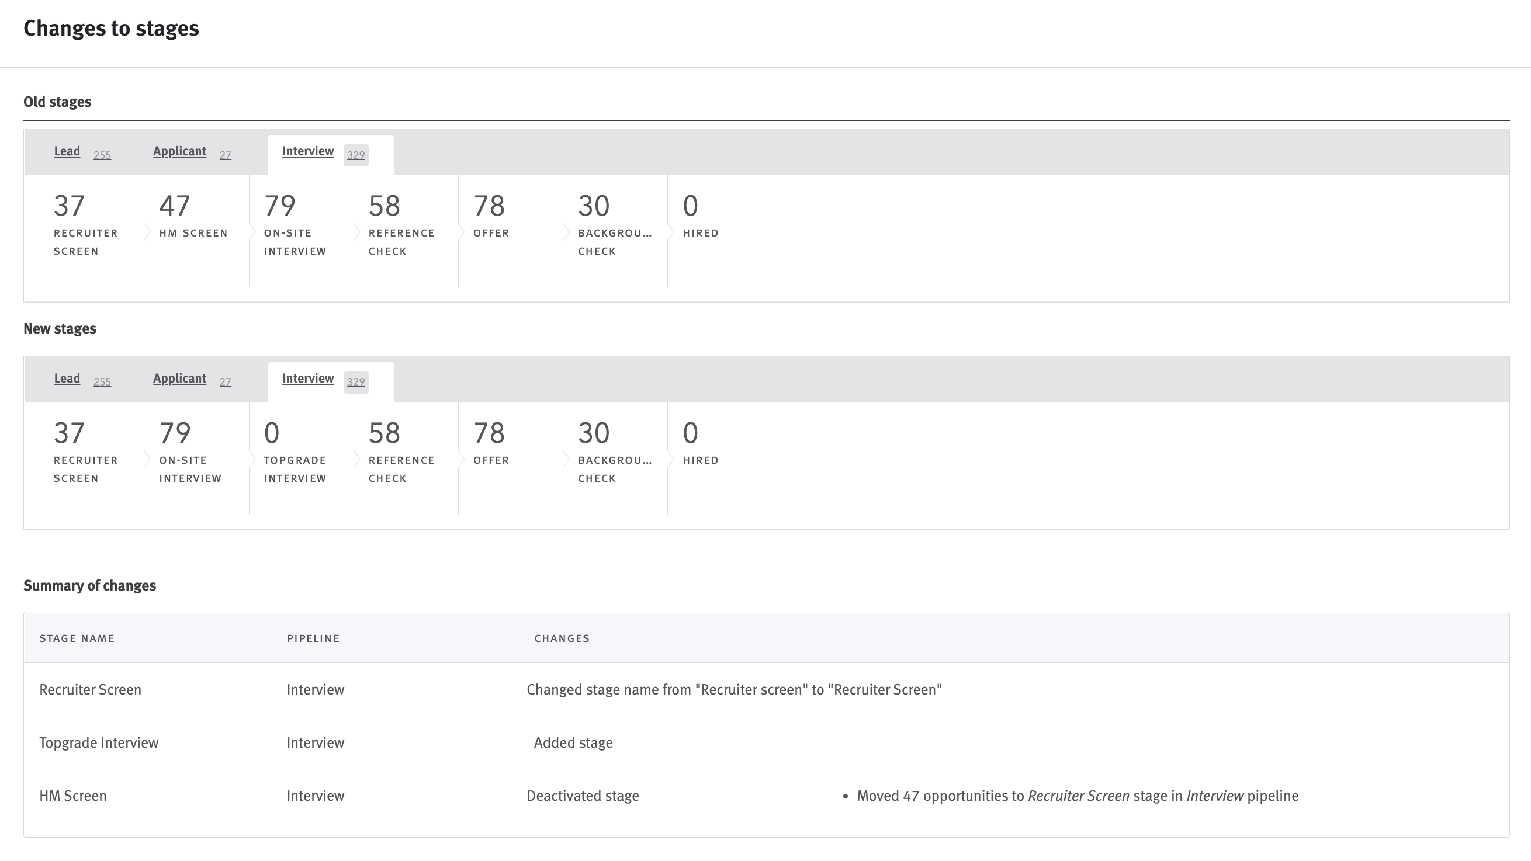The height and width of the screenshot is (861, 1531).
Task: Click the Reference Check stage in New stages
Action: [401, 452]
